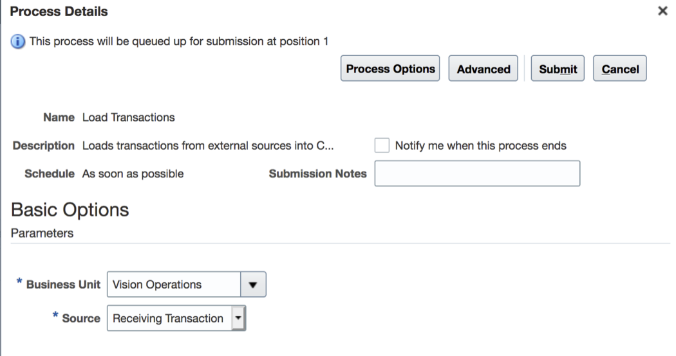Click the Parameters section label
676x356 pixels.
click(42, 233)
